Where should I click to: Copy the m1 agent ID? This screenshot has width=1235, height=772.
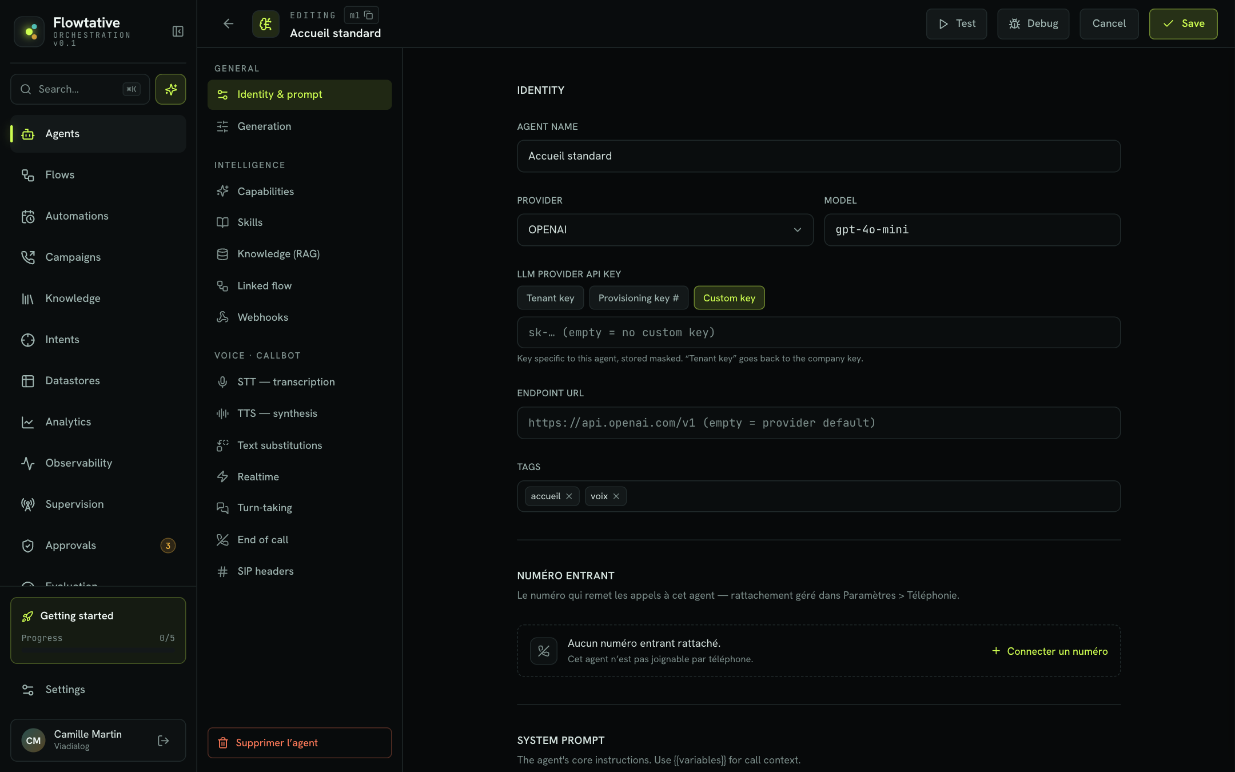pos(369,15)
